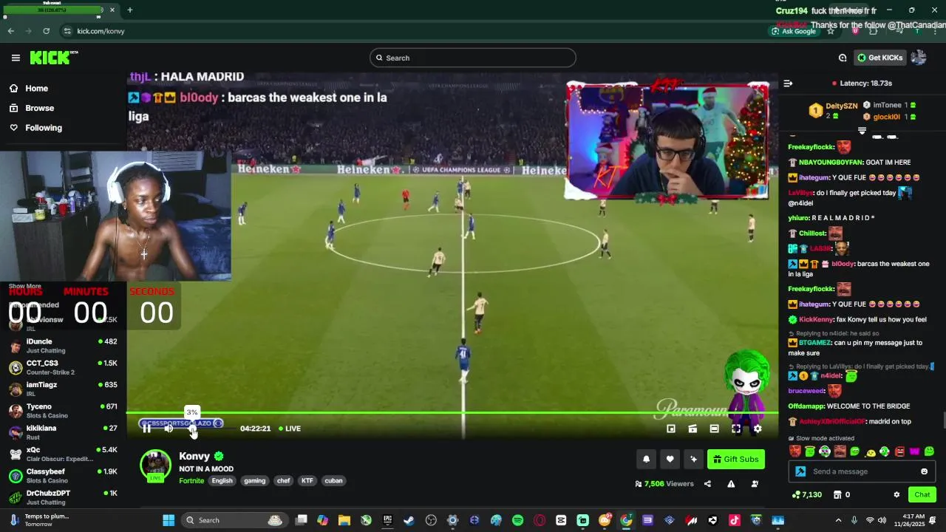Open the user avatar menu
This screenshot has height=532, width=946.
[x=919, y=58]
